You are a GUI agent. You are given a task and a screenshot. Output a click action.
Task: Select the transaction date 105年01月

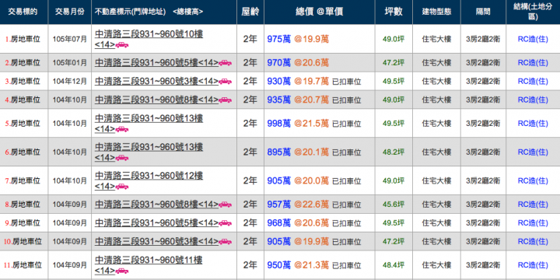tap(70, 63)
